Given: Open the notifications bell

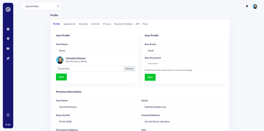Looking at the screenshot, I should pos(247,6).
